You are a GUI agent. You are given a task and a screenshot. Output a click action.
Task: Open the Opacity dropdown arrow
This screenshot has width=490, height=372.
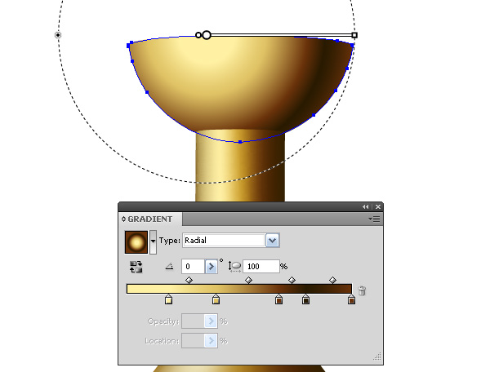[x=212, y=321]
